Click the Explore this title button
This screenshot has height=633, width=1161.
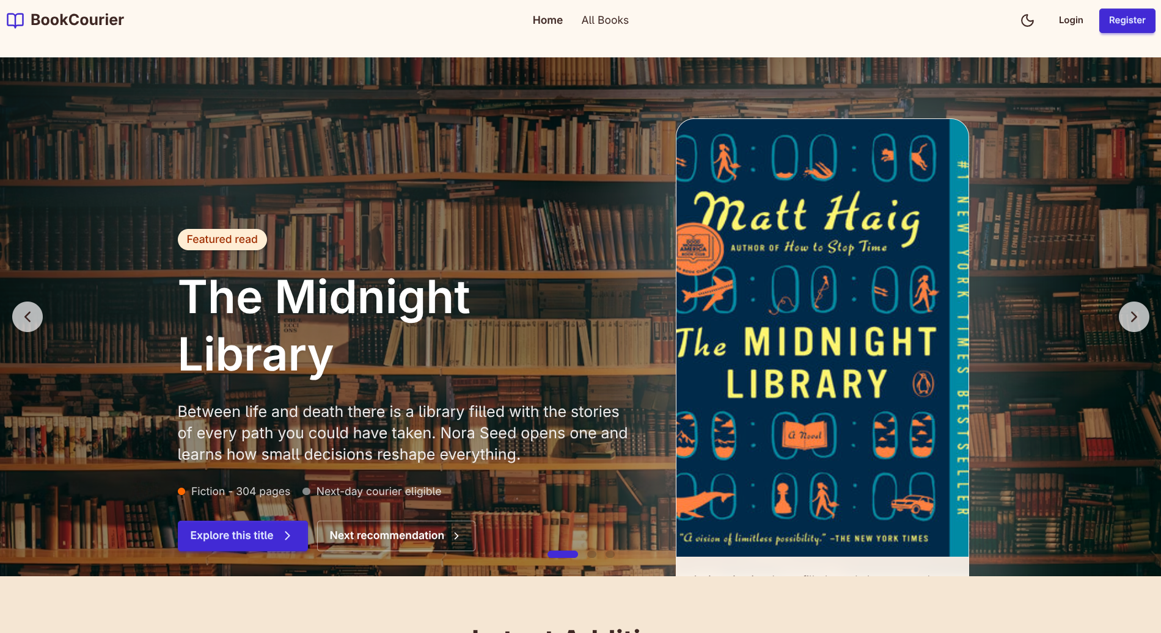tap(243, 535)
